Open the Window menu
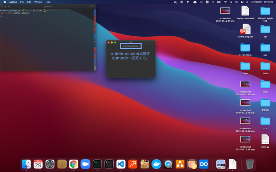 coord(38,2)
